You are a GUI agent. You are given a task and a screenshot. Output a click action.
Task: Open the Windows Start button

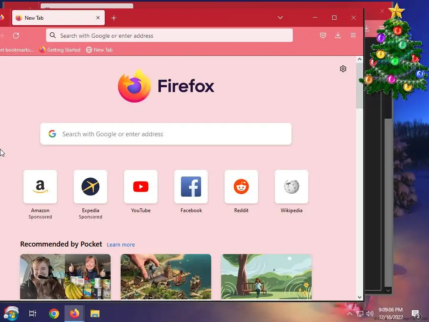tap(11, 314)
